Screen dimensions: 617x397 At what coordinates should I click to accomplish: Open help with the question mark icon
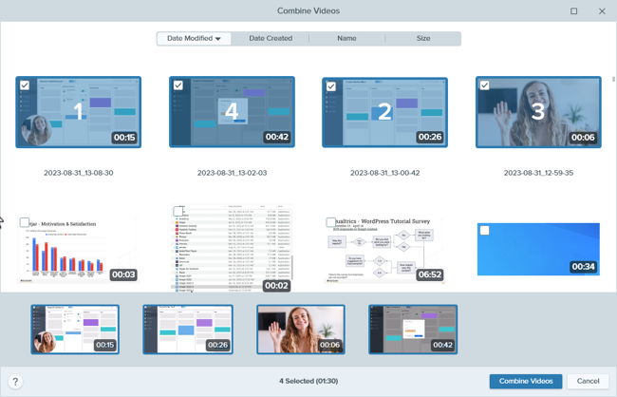pos(15,381)
